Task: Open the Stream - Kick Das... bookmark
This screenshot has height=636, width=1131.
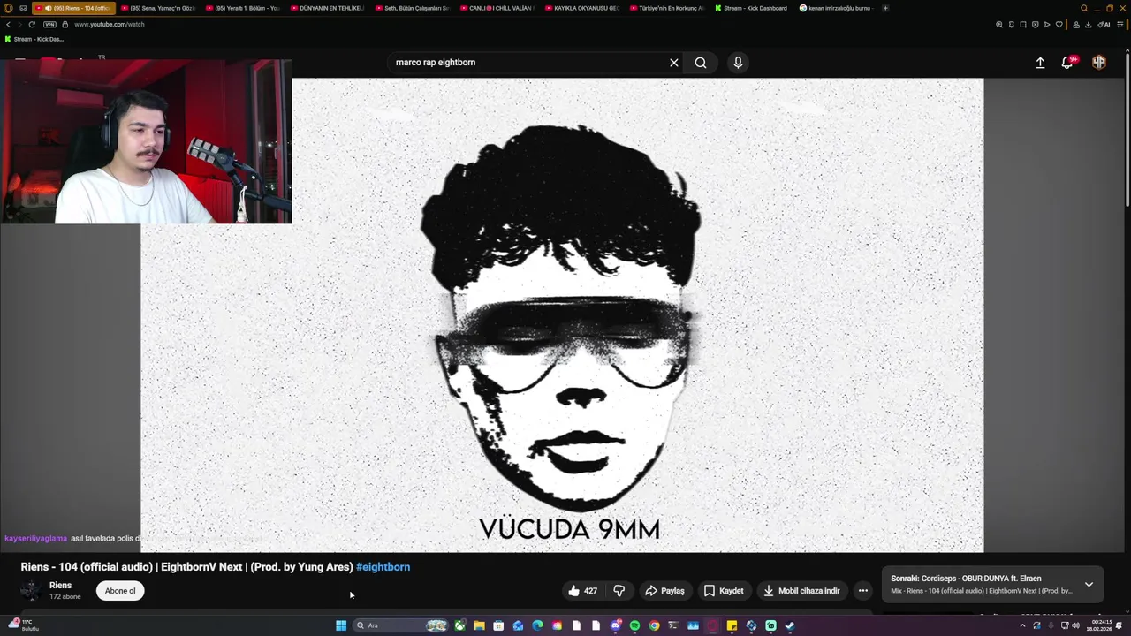Action: click(34, 39)
